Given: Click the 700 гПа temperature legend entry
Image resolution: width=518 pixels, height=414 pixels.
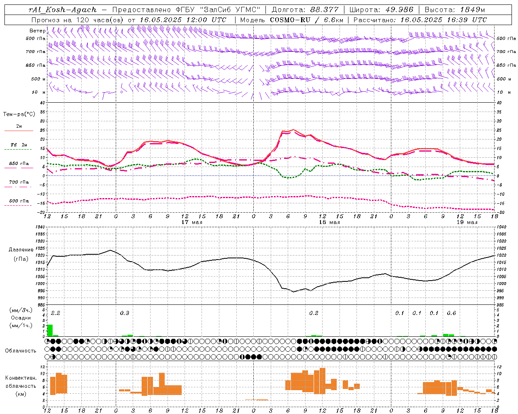Looking at the screenshot, I should coord(19,182).
